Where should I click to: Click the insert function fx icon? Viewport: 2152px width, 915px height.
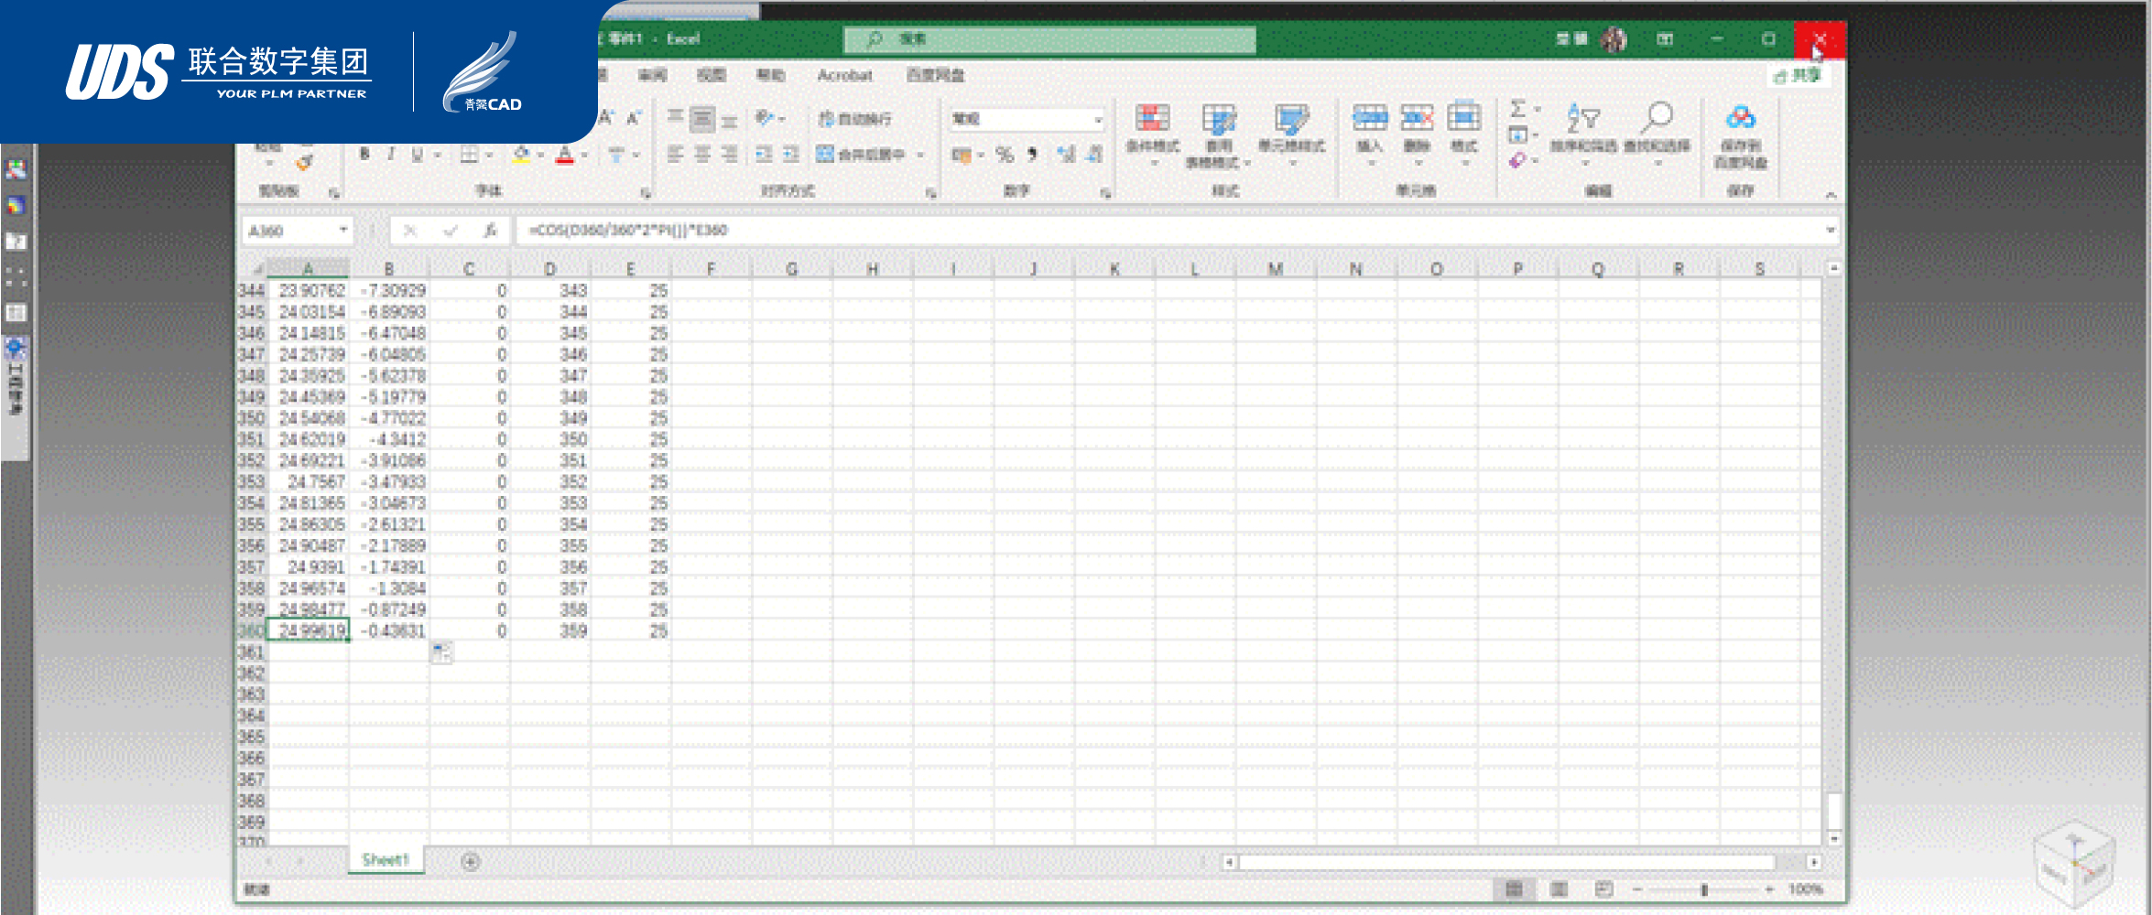[x=490, y=231]
